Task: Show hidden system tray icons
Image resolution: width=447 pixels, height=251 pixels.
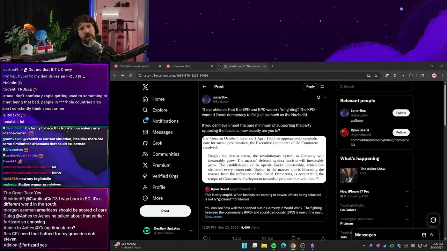Action: (x=364, y=246)
